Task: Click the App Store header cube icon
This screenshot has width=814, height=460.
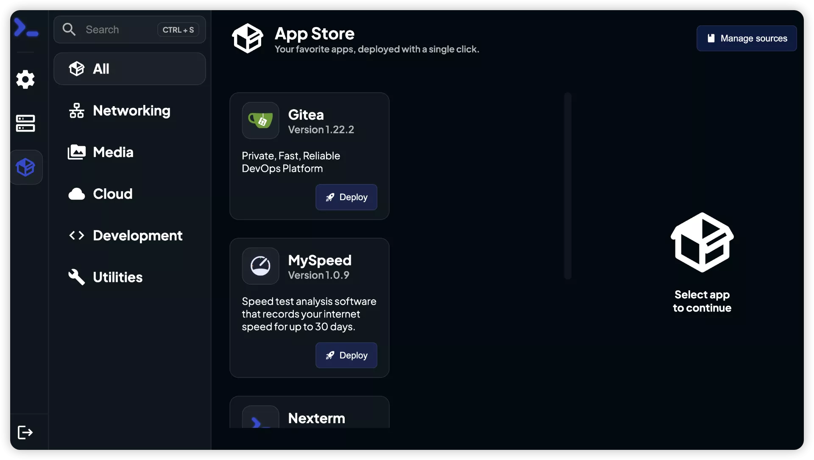Action: 248,38
